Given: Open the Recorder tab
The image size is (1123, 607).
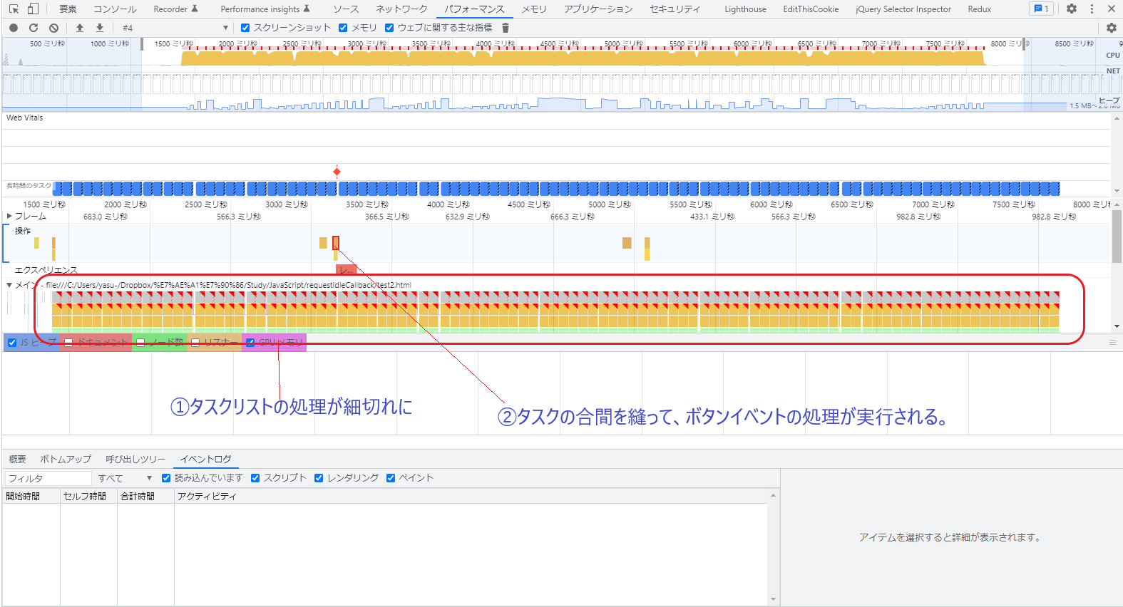Looking at the screenshot, I should 175,9.
